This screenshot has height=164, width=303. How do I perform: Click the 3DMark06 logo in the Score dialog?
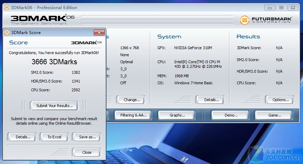click(86, 42)
